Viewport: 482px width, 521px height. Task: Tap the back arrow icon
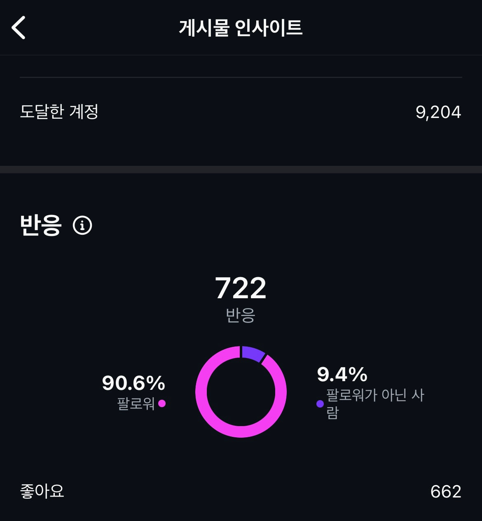pos(19,28)
